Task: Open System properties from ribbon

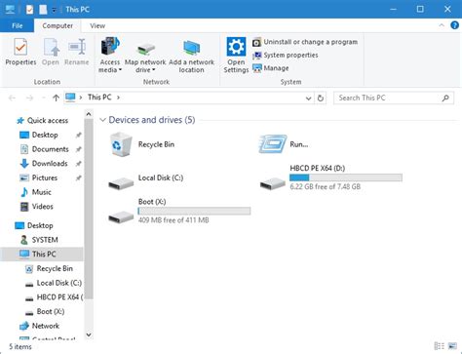Action: tap(285, 56)
